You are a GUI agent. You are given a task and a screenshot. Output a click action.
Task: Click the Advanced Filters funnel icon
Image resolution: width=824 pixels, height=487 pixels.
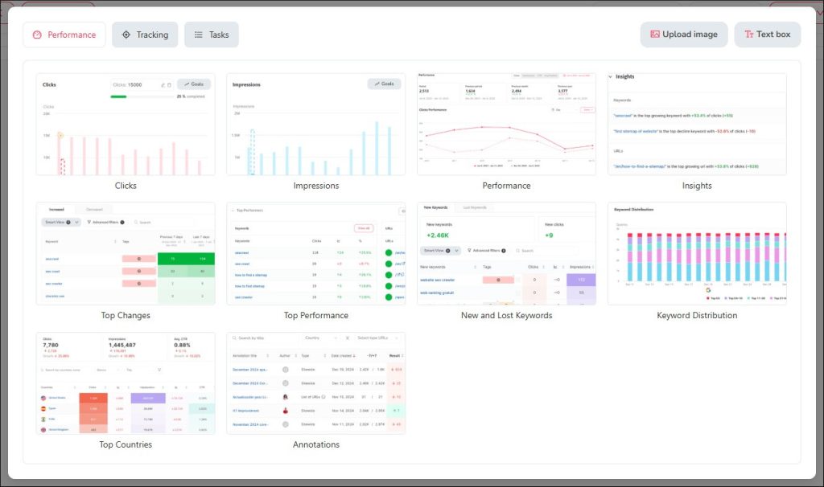89,222
